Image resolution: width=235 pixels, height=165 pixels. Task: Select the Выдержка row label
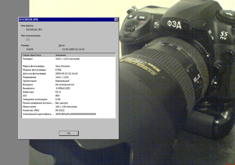28,88
